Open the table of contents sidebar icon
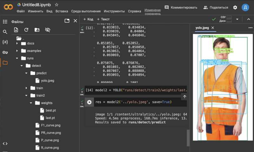Viewport: 254px width, 152px height. [x=5, y=22]
